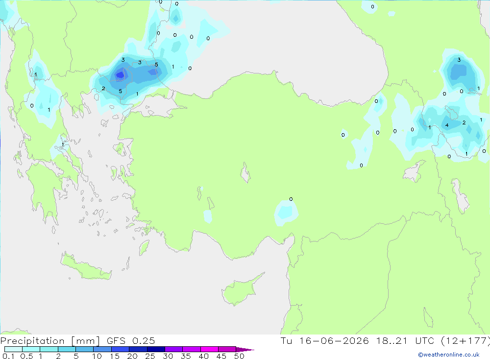Select the 30–35 mm purple legend swatch
The height and width of the screenshot is (359, 490).
pyautogui.click(x=174, y=349)
